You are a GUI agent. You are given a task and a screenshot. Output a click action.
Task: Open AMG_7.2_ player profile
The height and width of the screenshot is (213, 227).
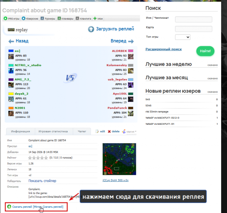pyautogui.click(x=23, y=79)
